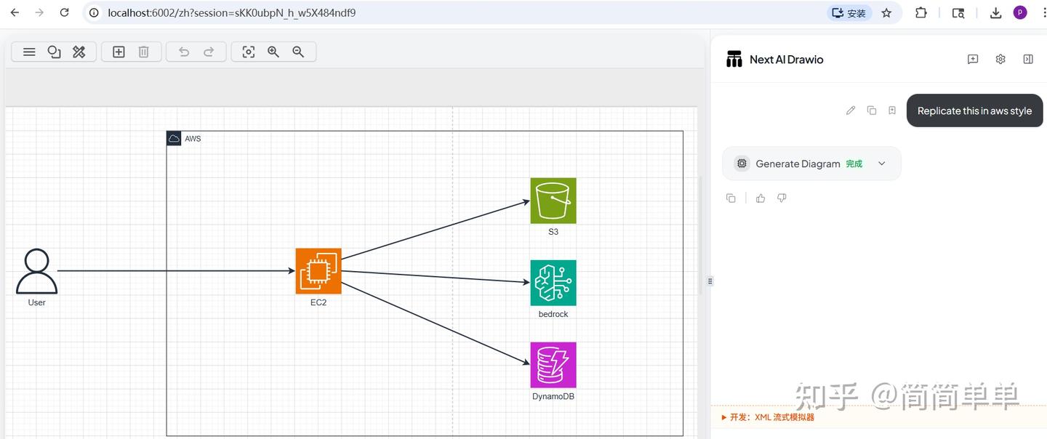Viewport: 1047px width, 439px height.
Task: Zoom out of the canvas
Action: [x=298, y=52]
